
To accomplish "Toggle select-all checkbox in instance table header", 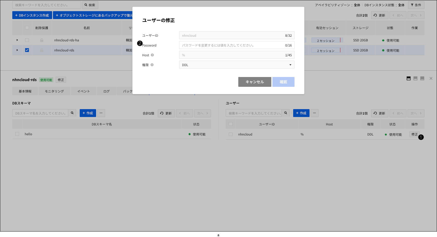I will pyautogui.click(x=27, y=27).
